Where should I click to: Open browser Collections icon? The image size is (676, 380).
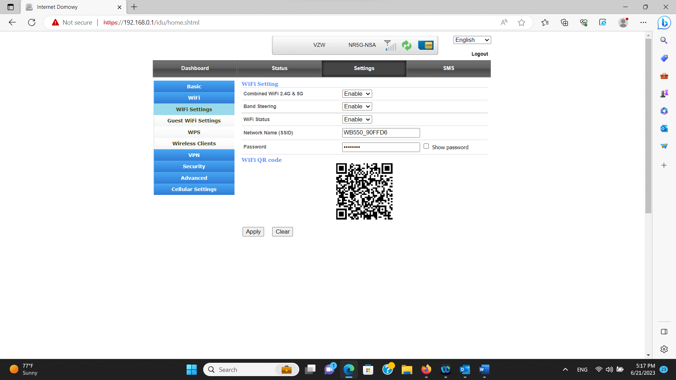point(564,23)
